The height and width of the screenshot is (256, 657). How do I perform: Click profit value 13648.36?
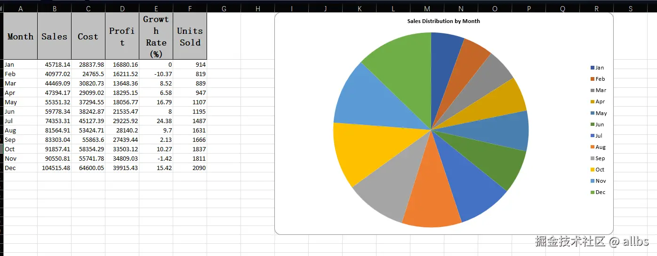(x=122, y=83)
